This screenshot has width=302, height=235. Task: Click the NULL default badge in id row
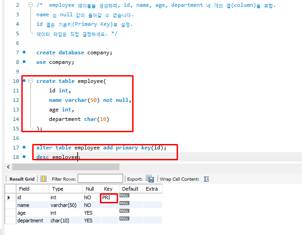click(124, 196)
